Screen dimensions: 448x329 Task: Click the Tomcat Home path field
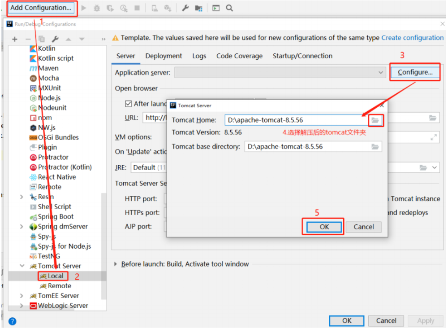click(x=296, y=120)
